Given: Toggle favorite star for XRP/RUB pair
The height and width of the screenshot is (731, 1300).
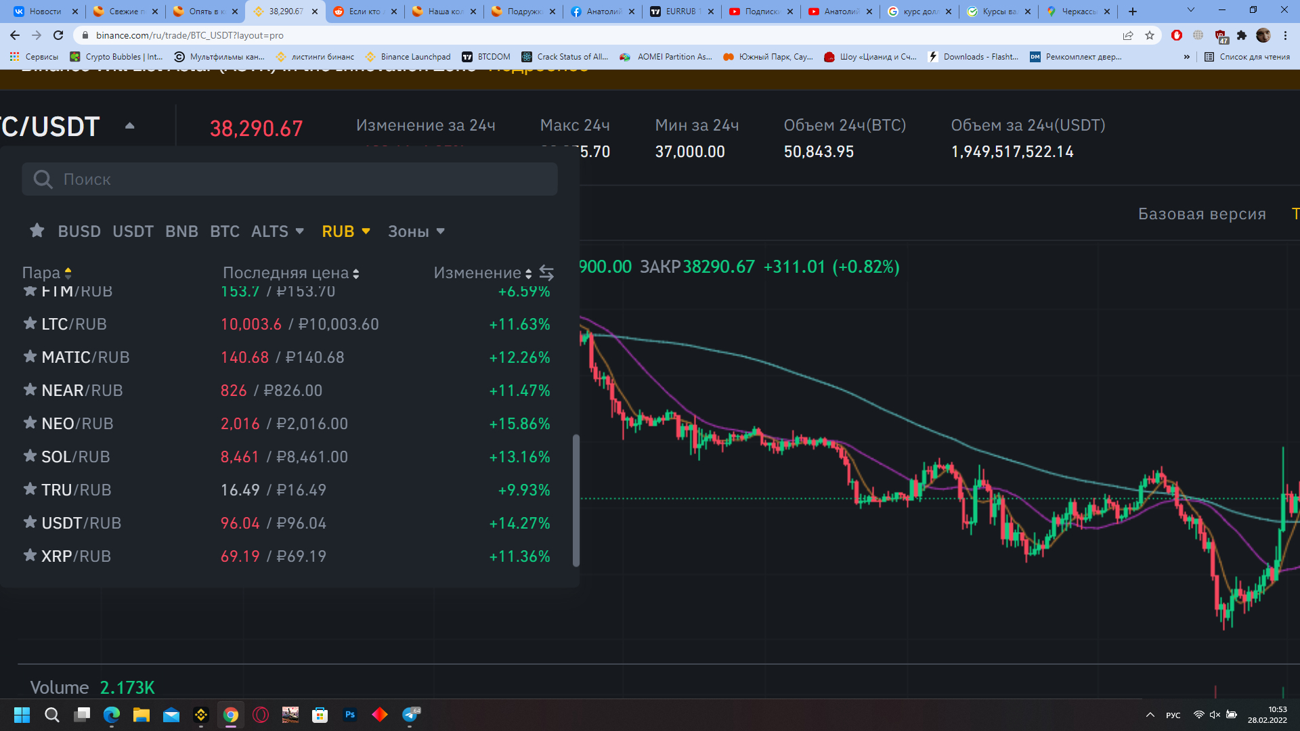Looking at the screenshot, I should pos(30,556).
